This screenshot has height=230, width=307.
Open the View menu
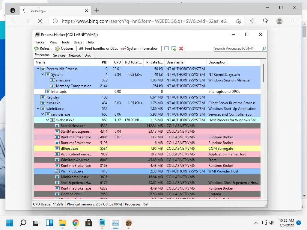(53, 42)
